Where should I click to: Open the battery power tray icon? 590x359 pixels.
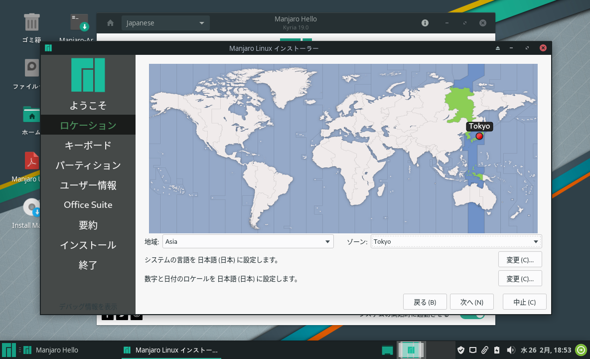(x=497, y=351)
